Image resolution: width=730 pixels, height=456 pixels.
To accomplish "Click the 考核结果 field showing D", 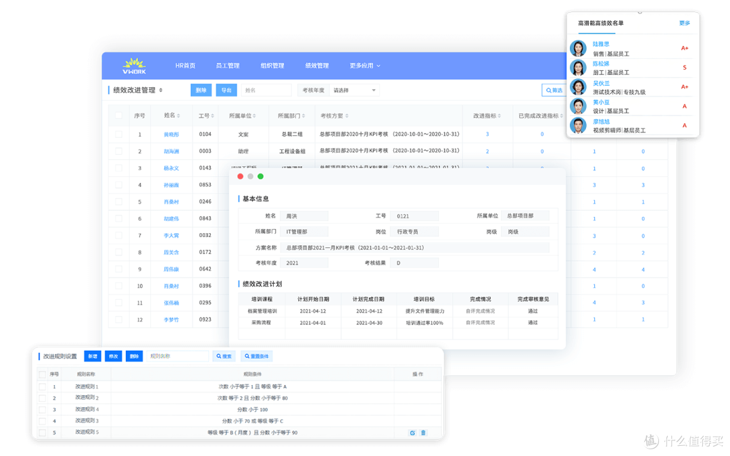I will pyautogui.click(x=414, y=263).
